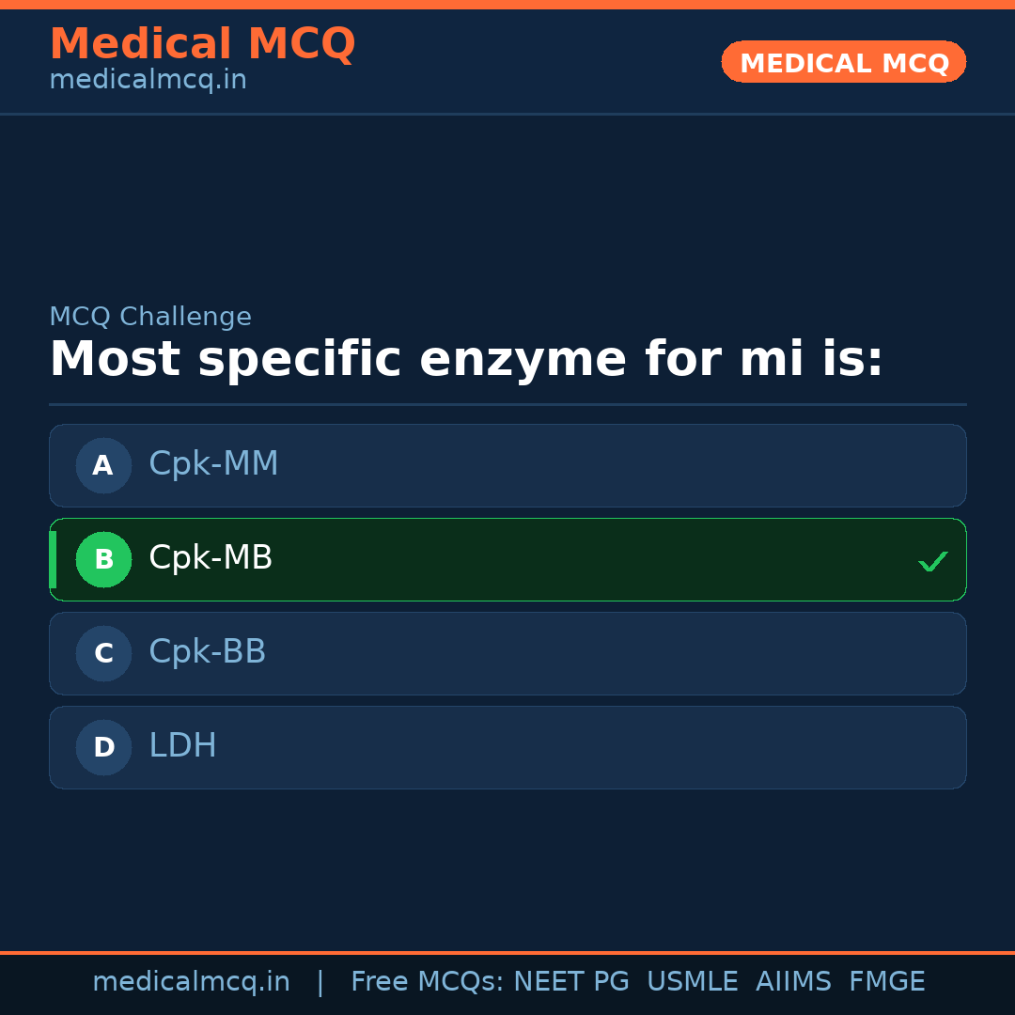Switch to the USMLE section
1015x1015 pixels.
[x=693, y=981]
